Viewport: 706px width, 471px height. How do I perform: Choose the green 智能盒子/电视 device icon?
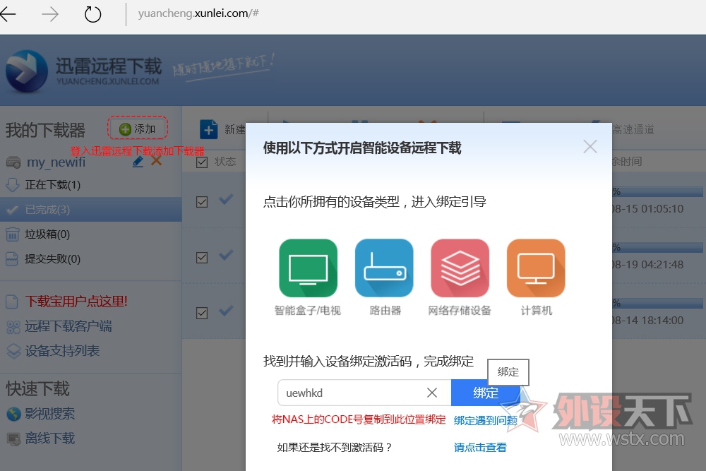308,268
